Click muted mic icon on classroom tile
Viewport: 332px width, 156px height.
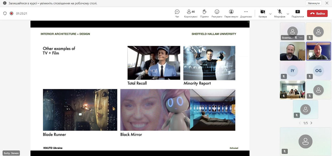tap(284, 96)
